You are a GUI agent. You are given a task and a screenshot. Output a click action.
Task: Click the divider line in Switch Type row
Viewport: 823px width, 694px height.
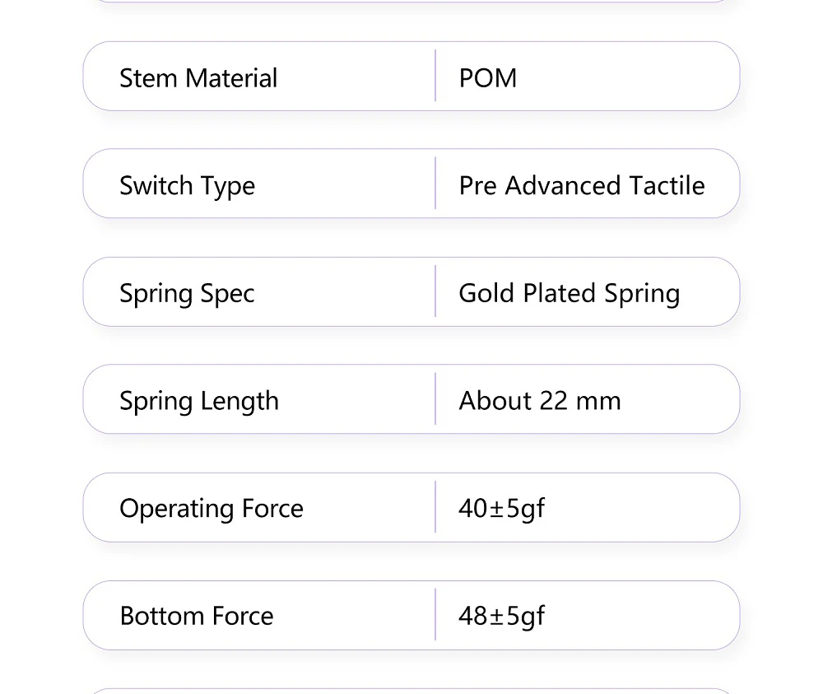(x=435, y=184)
